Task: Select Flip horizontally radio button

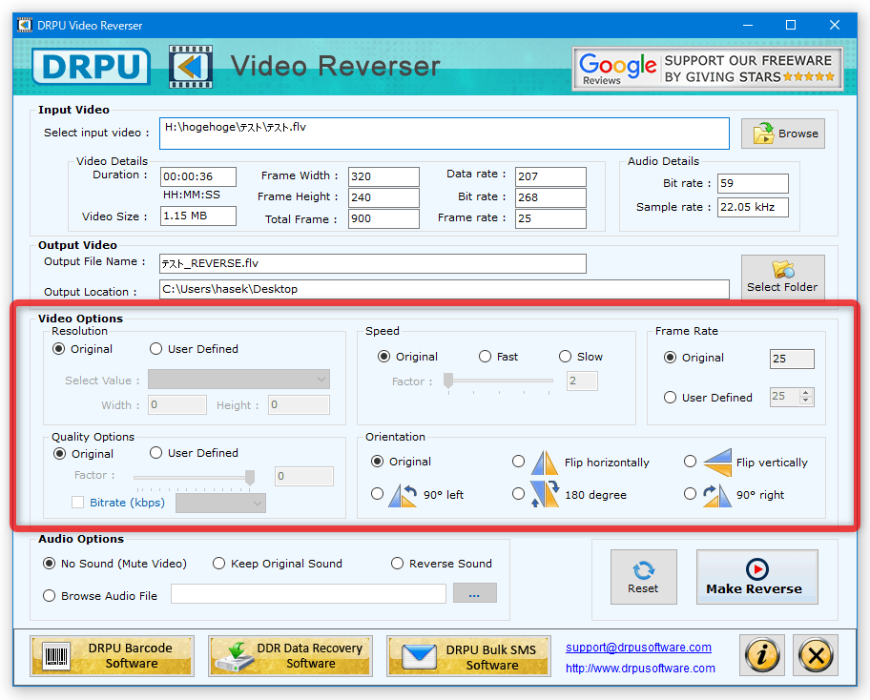Action: [518, 462]
